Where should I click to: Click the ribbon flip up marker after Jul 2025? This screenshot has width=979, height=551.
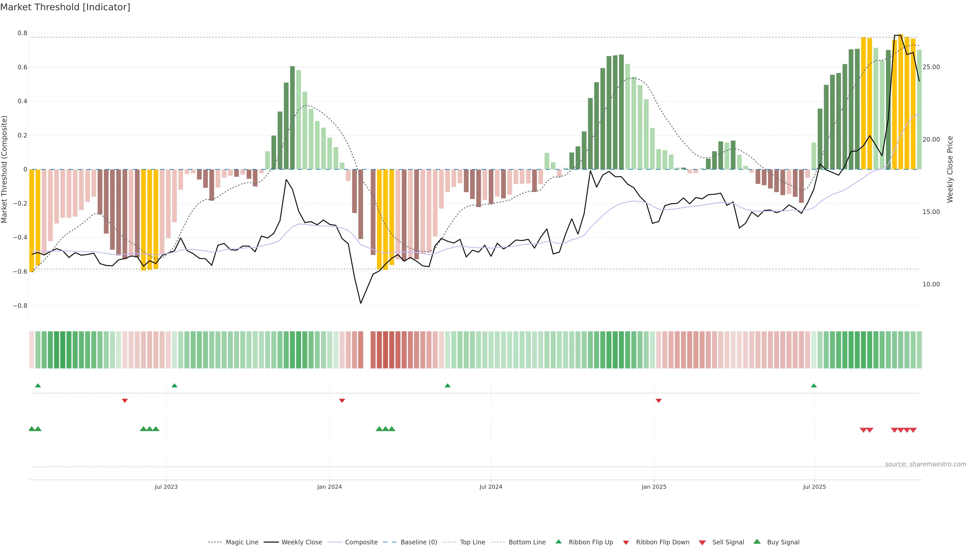(x=814, y=386)
